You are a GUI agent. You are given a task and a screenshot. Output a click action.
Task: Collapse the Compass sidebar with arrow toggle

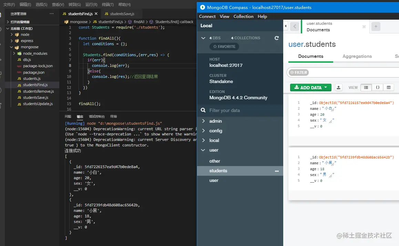pos(286,26)
